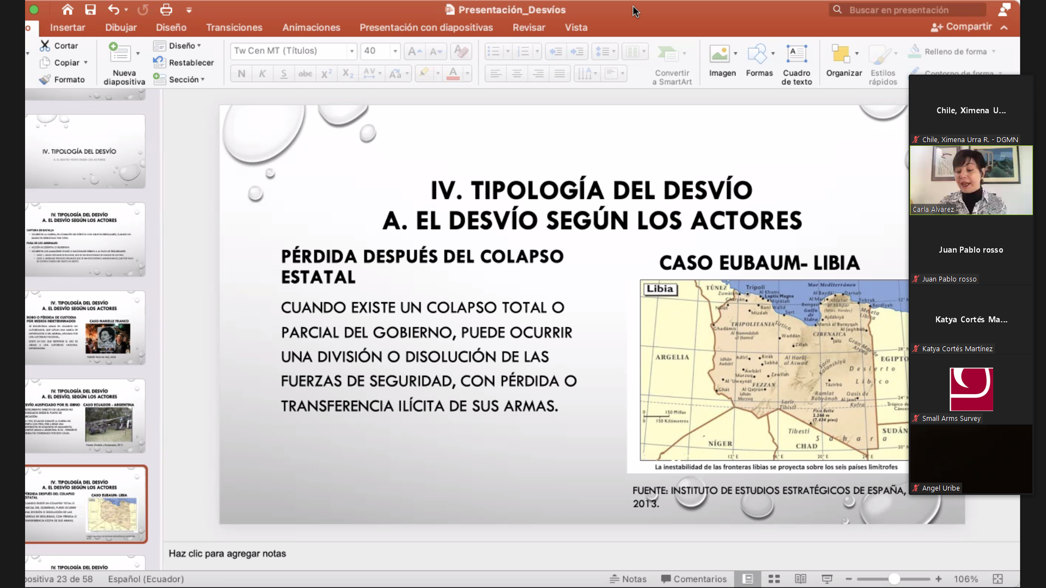Expand the font size dropdown

396,51
